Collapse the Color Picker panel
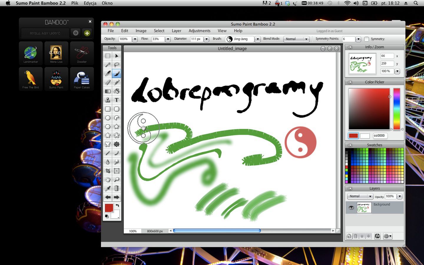424x265 pixels. [350, 82]
